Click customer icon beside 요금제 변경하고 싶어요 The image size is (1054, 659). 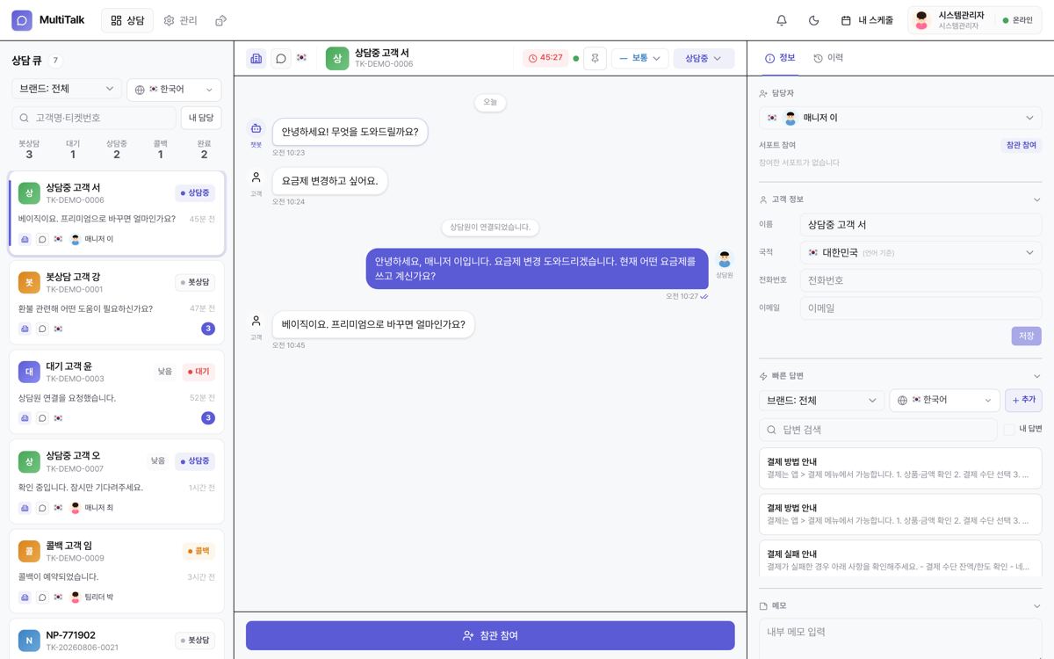click(x=256, y=177)
